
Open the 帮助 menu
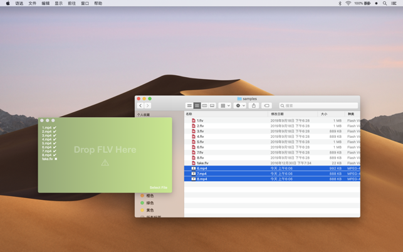98,3
